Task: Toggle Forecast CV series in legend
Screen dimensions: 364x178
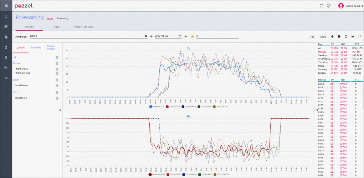Action: (x=157, y=106)
